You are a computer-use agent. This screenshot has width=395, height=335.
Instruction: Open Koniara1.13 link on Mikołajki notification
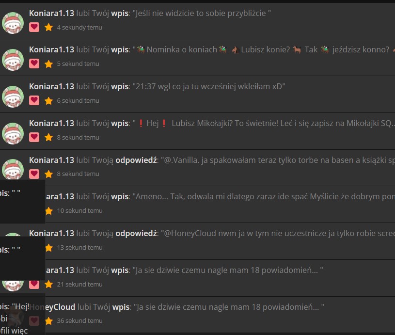click(x=51, y=123)
